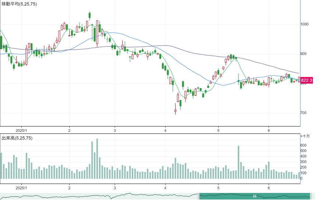
Task: Click the 2025/1 label on the price chart axis
Action: pyautogui.click(x=21, y=131)
